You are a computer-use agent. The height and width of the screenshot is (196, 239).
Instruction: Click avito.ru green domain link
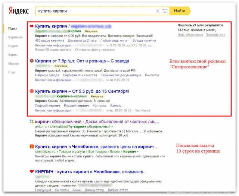point(41,126)
